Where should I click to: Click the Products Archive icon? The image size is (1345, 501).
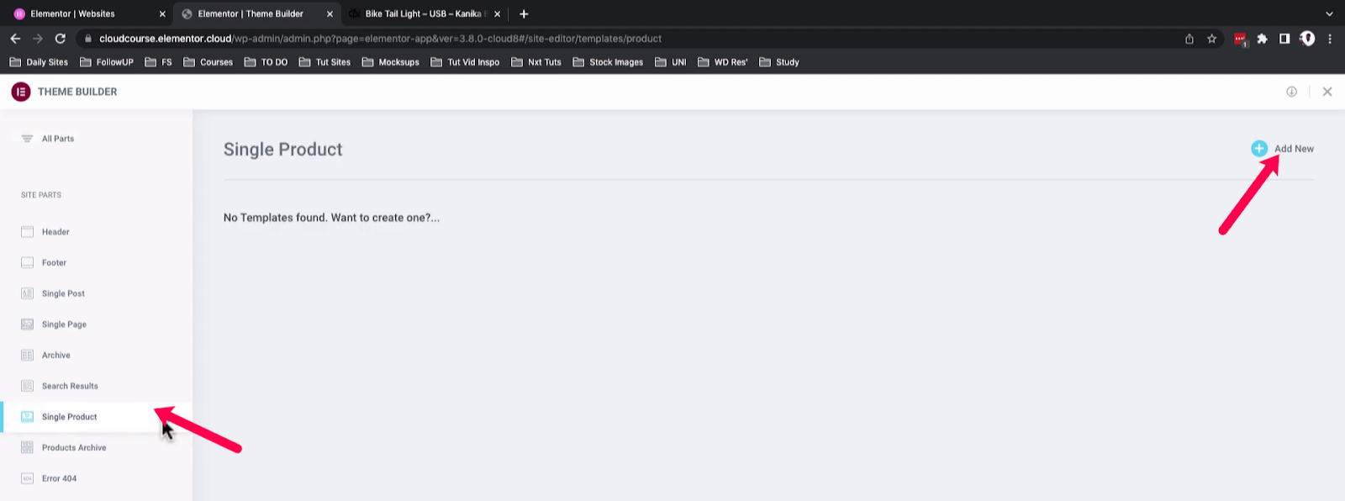coord(27,447)
